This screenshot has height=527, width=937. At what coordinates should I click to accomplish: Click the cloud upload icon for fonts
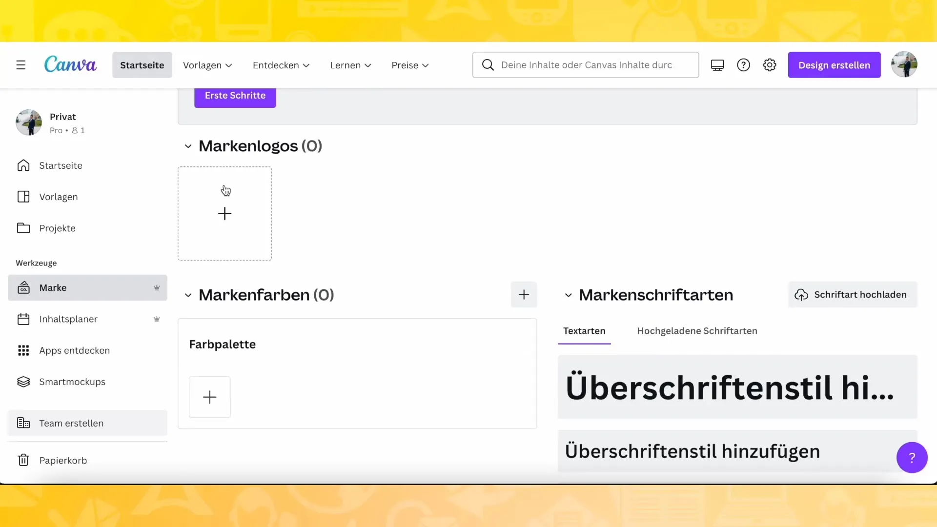click(x=801, y=295)
